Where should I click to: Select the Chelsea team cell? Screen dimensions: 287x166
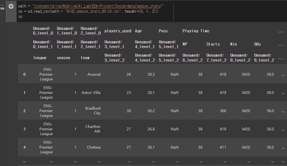[x=94, y=147]
